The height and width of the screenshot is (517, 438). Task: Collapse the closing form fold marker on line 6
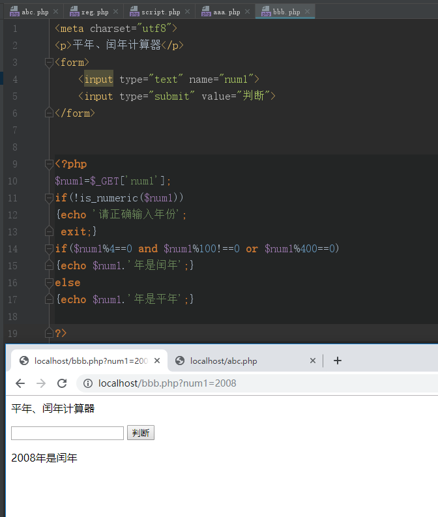click(x=49, y=113)
